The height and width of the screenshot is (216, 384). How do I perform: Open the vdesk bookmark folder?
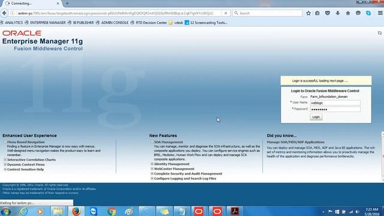point(176,23)
